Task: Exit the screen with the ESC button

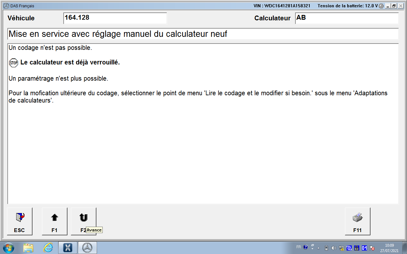Action: [20, 221]
